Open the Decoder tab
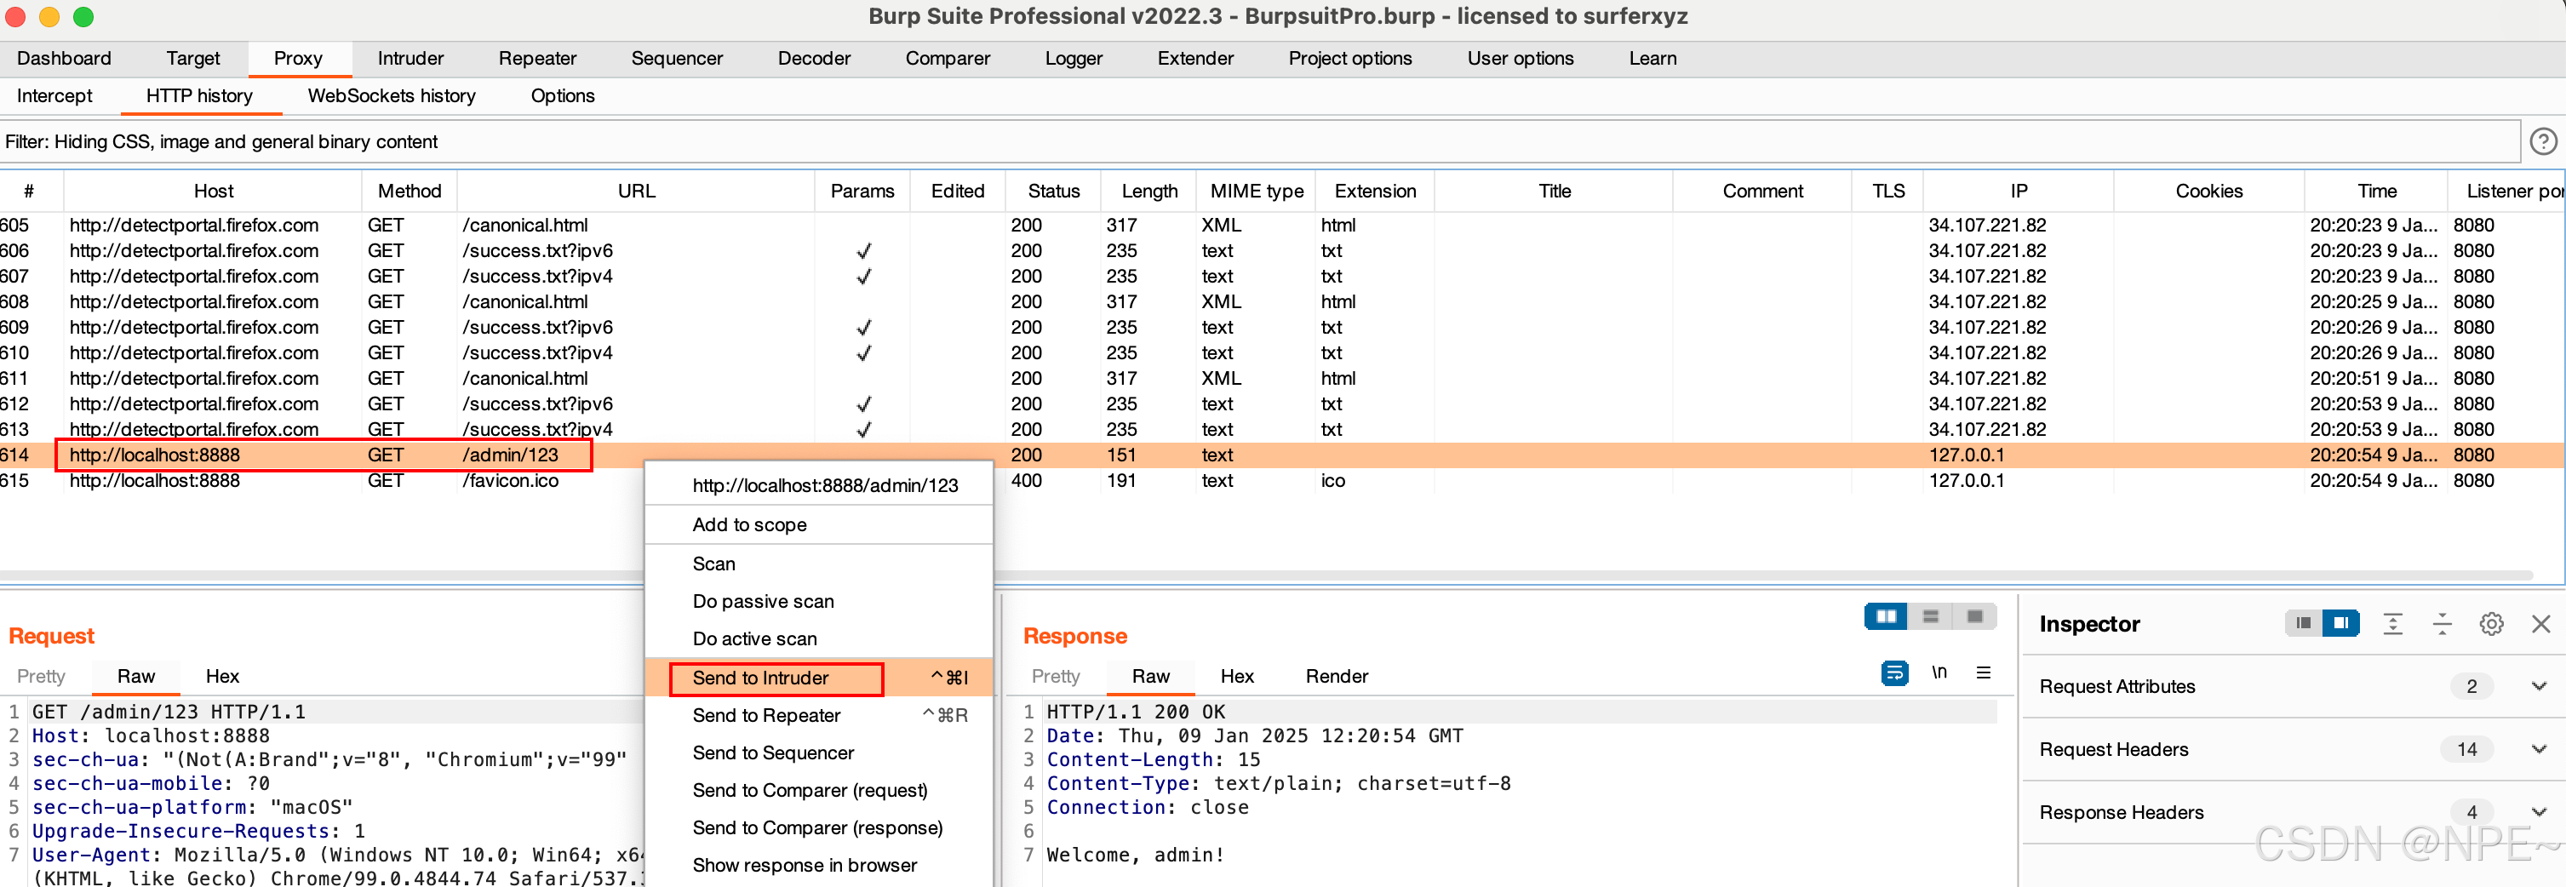This screenshot has height=887, width=2566. pyautogui.click(x=814, y=59)
